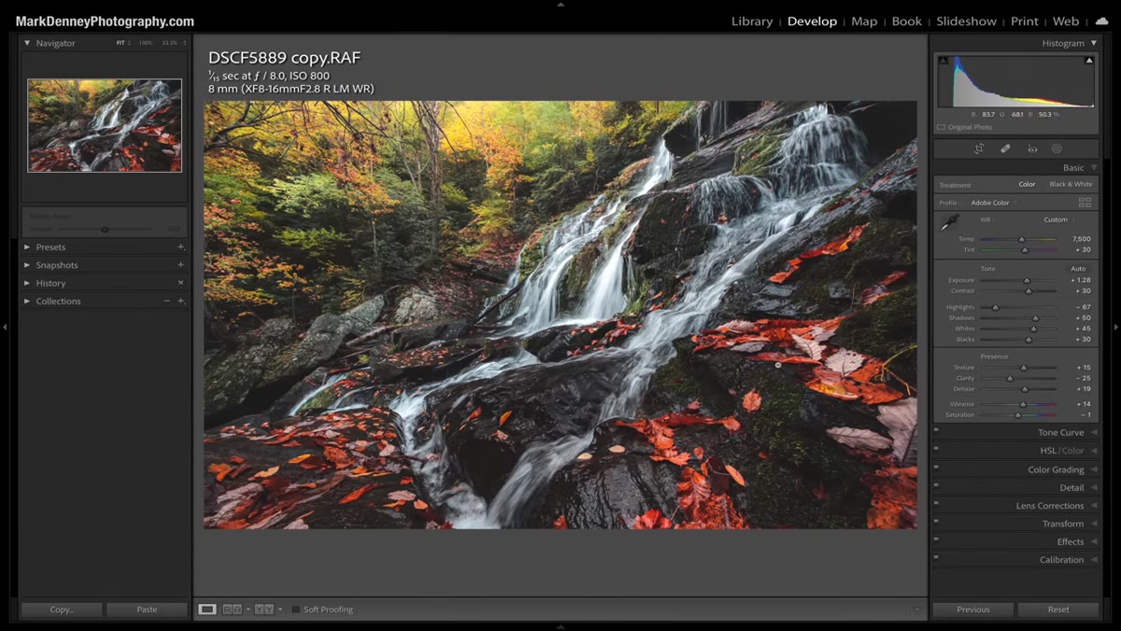Click the Reset button

(x=1058, y=610)
